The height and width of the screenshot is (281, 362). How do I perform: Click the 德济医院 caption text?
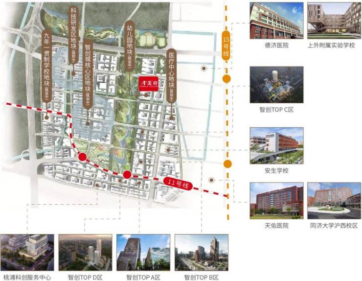coord(276,46)
